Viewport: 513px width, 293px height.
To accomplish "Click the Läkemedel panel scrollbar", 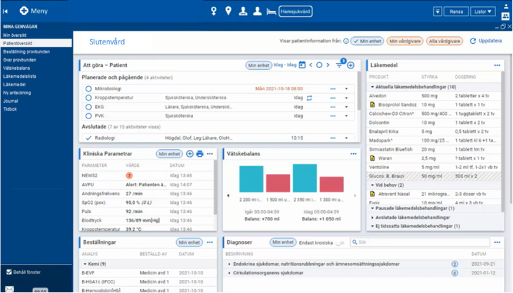I will click(503, 141).
